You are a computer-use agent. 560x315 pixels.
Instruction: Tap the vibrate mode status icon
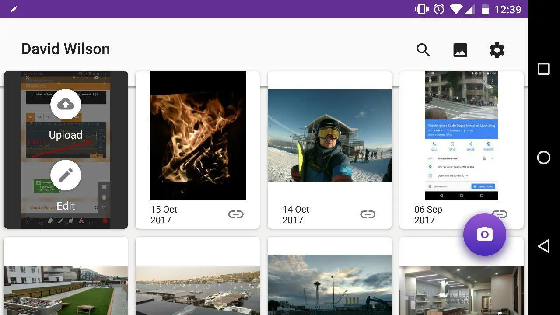[422, 9]
